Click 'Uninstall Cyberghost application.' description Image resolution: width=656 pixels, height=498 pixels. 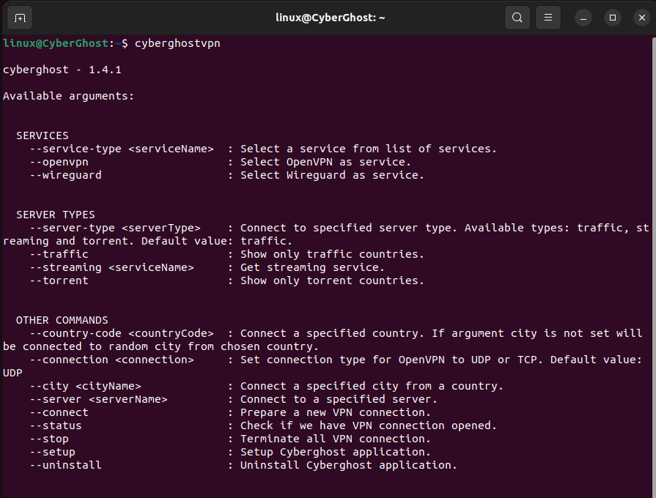348,465
